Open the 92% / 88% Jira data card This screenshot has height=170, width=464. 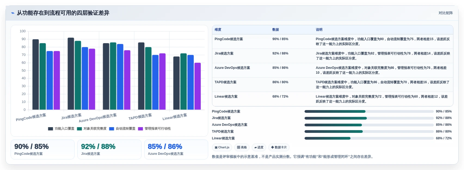(109, 149)
